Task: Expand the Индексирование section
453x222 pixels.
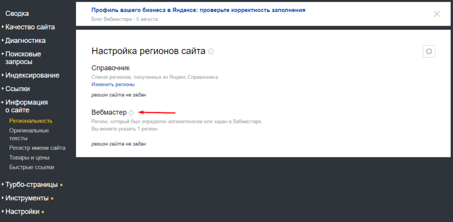Action: coord(32,75)
